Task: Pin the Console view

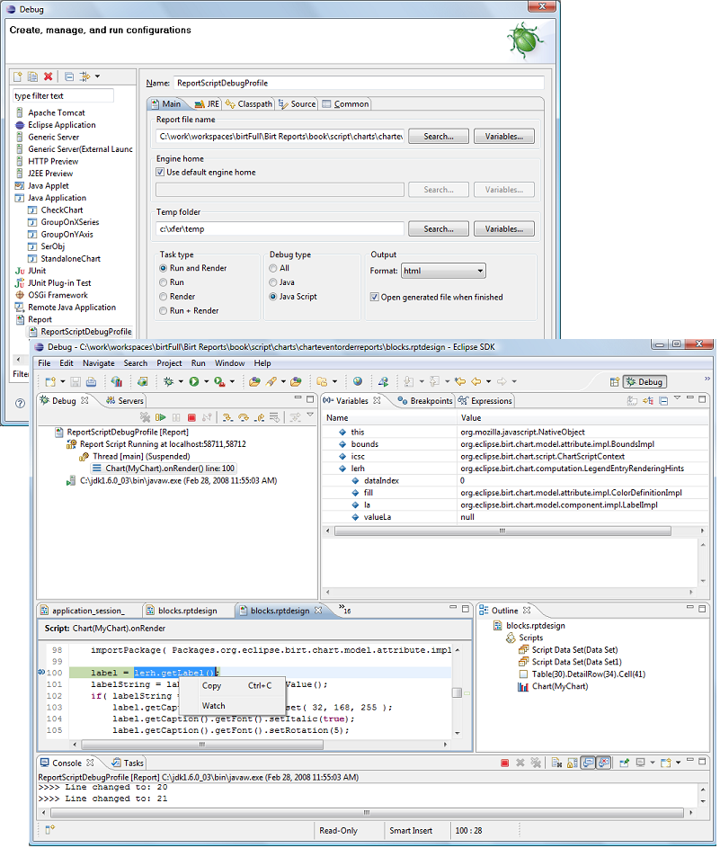Action: (625, 763)
